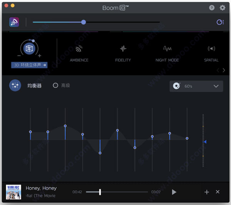Click the vinyl record preset icon
The width and height of the screenshot is (231, 205).
[x=176, y=86]
